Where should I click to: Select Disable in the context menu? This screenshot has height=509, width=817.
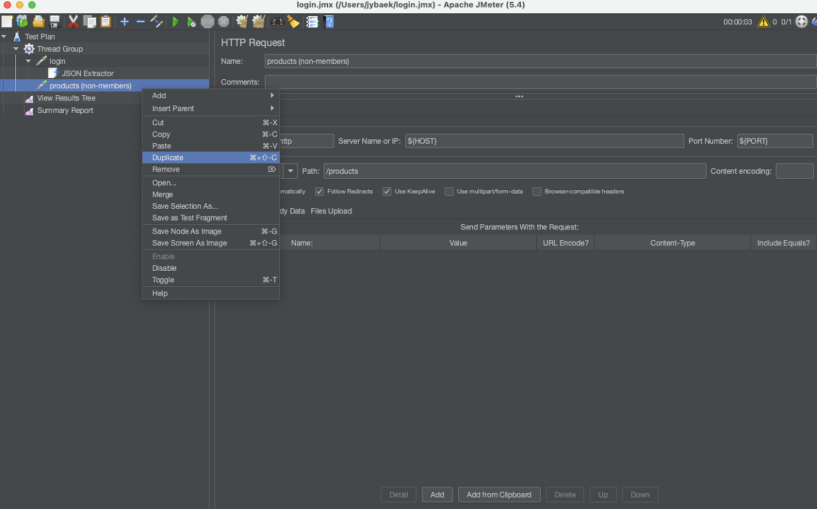(x=211, y=268)
